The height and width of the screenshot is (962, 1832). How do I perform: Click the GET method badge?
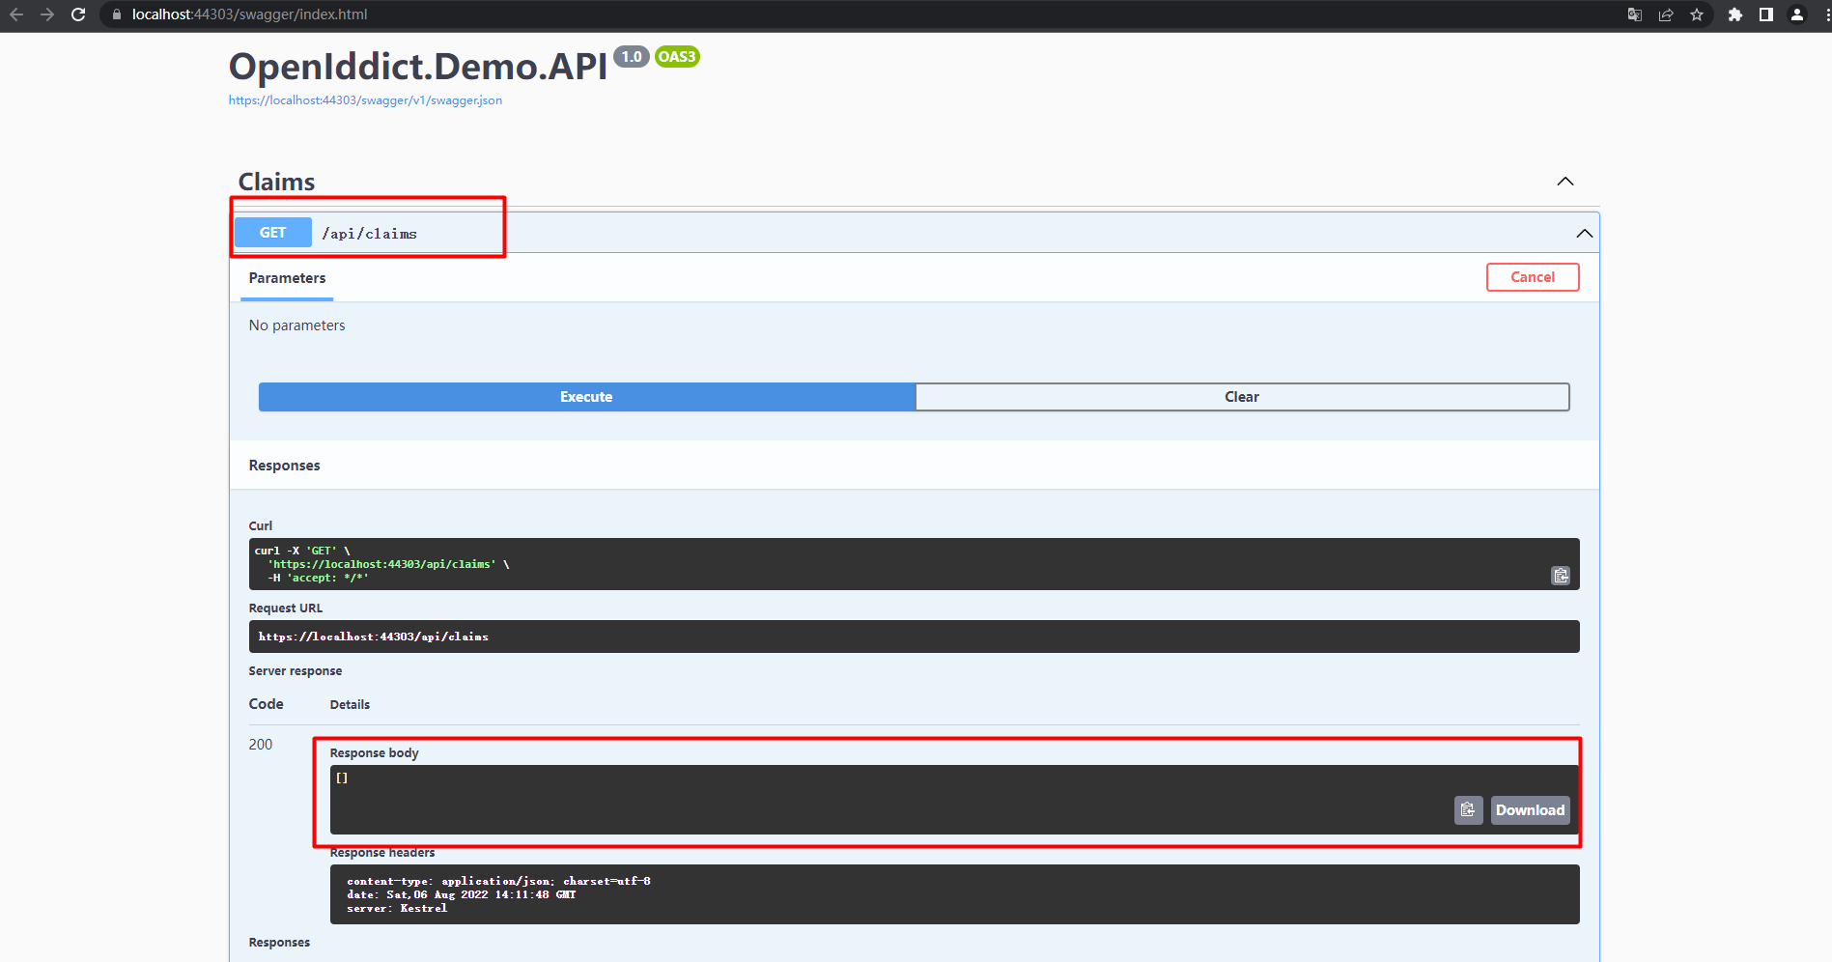tap(273, 233)
